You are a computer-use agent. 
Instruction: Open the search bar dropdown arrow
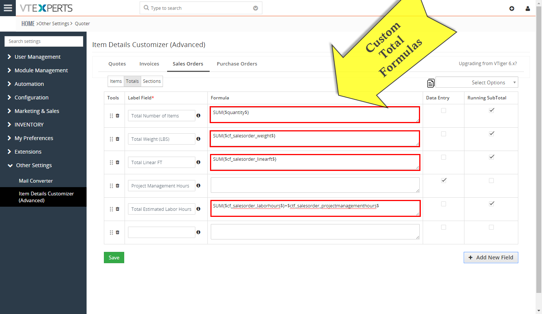[x=256, y=8]
